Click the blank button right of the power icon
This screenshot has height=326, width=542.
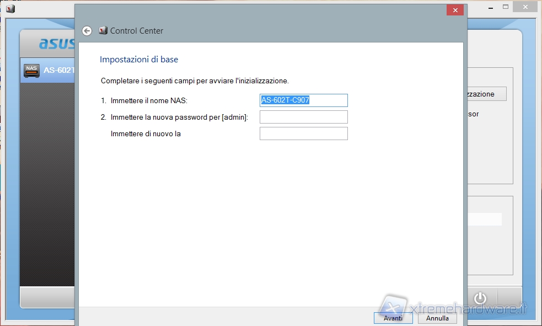(509, 298)
